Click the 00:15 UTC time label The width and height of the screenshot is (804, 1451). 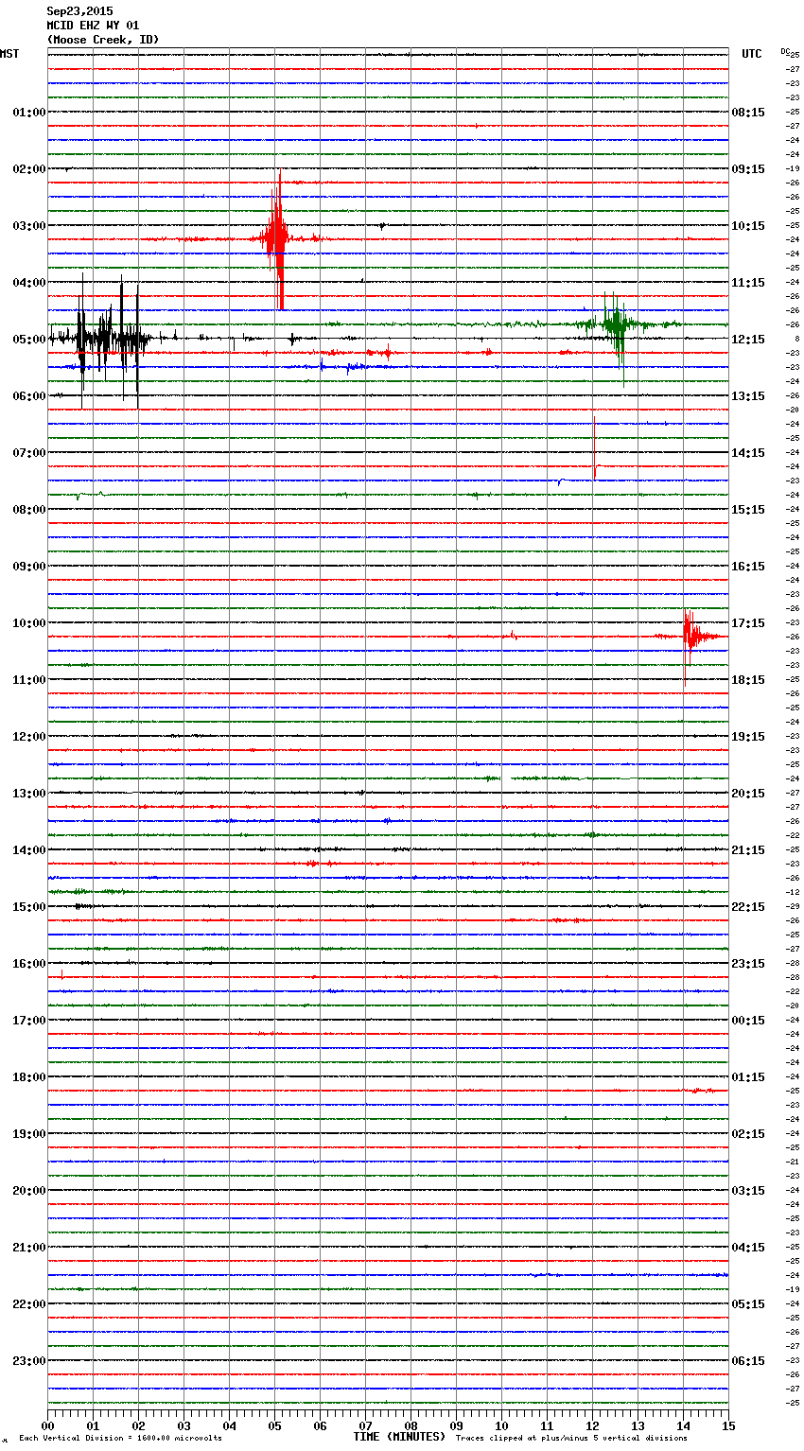click(x=748, y=1020)
